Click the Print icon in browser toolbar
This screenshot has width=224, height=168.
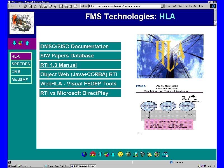71,6
